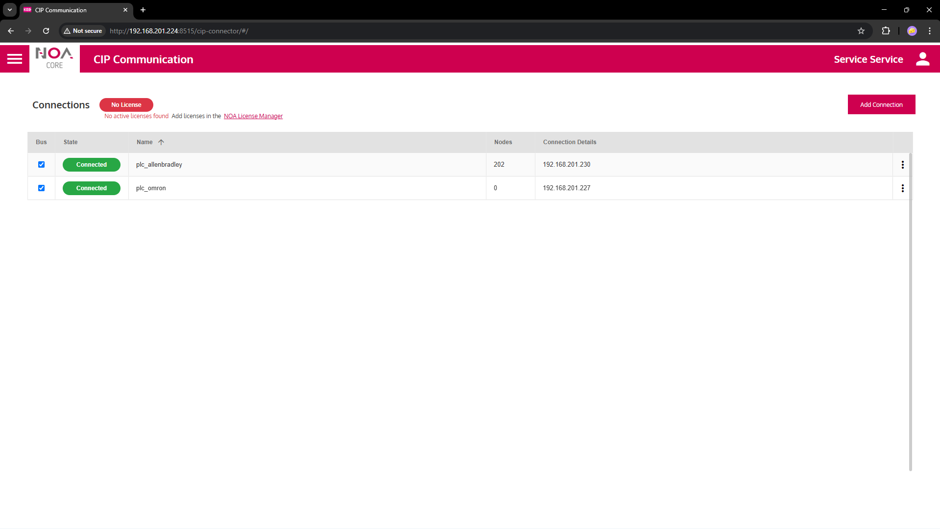Click IP address 192.168.201.227
The width and height of the screenshot is (940, 529).
(x=566, y=188)
